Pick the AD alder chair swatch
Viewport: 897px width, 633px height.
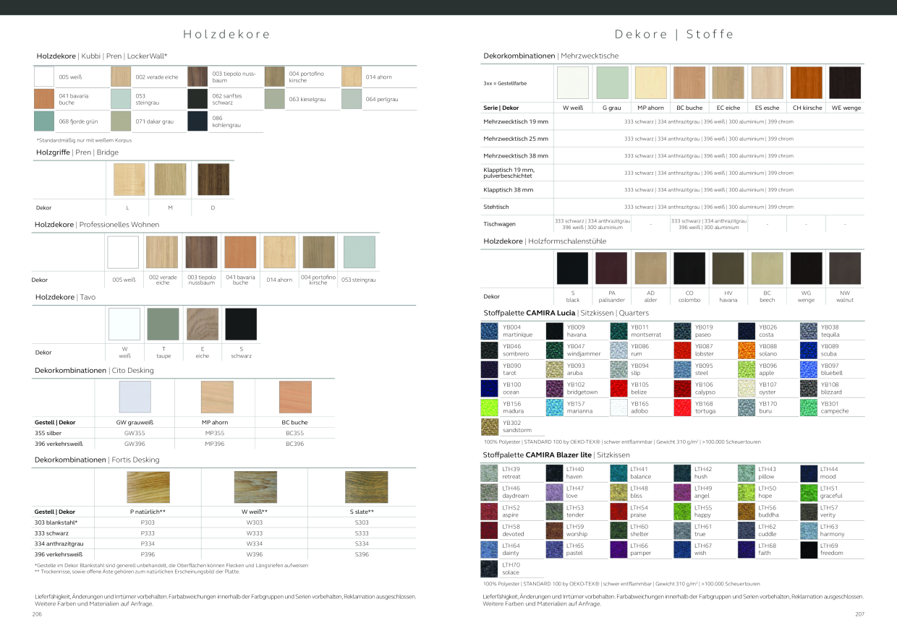click(x=650, y=268)
